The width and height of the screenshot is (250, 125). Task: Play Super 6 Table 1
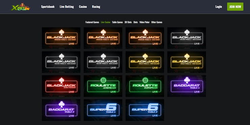[x=103, y=110]
